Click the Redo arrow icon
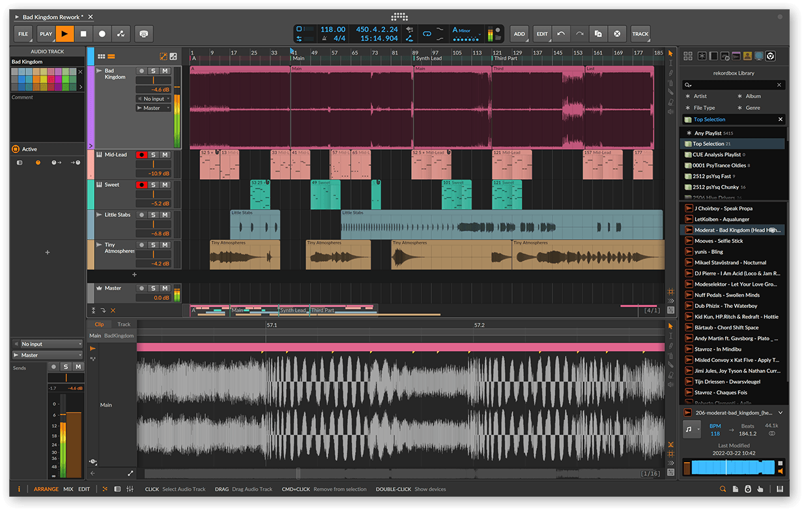 [579, 34]
